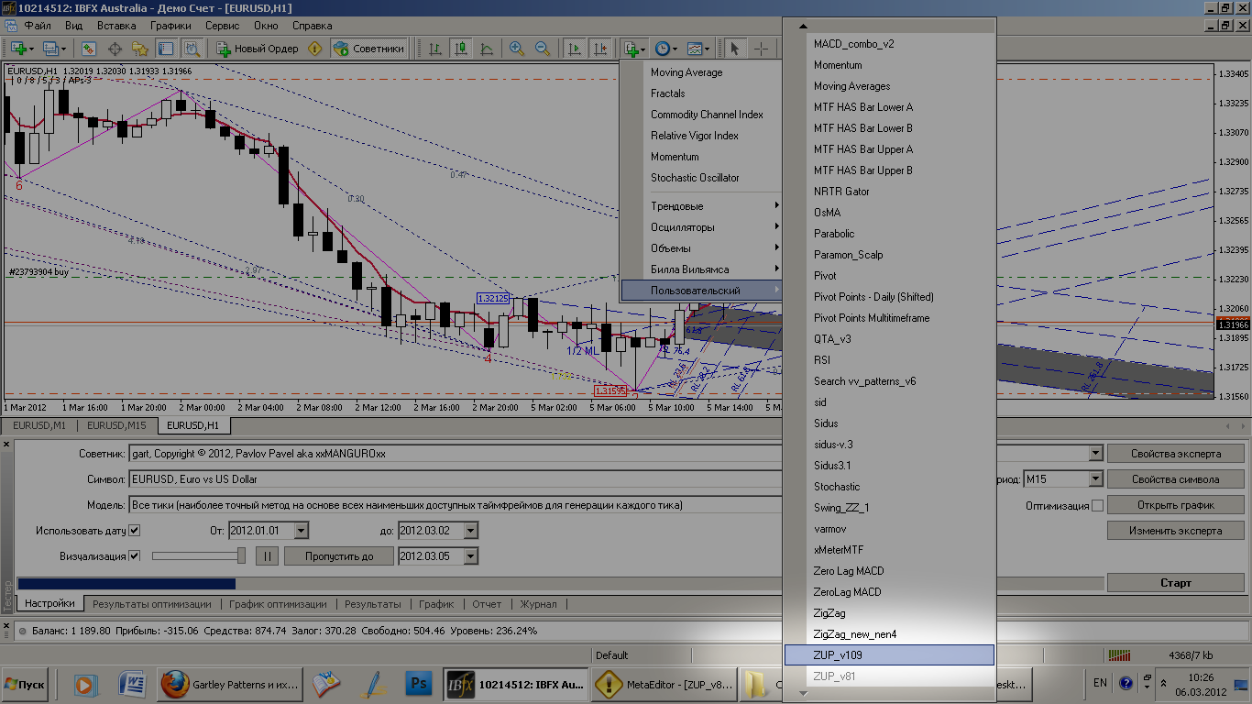
Task: Enable the 'Оптимизация' checkbox
Action: pyautogui.click(x=1097, y=505)
